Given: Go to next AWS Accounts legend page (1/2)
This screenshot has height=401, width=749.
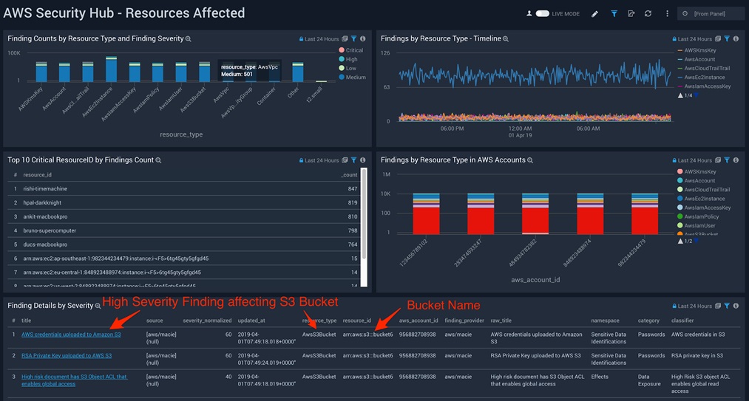Looking at the screenshot, I should pyautogui.click(x=697, y=241).
